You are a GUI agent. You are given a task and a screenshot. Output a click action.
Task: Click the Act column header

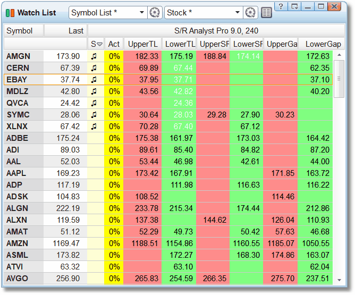pos(114,44)
